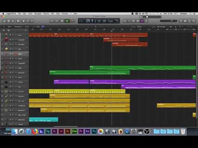Image resolution: width=198 pixels, height=148 pixels.
Task: Open the Trash in the Dock
Action: pos(183,132)
